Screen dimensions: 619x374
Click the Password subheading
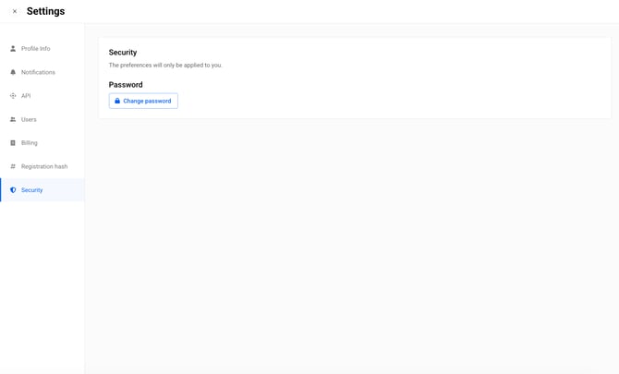[126, 85]
